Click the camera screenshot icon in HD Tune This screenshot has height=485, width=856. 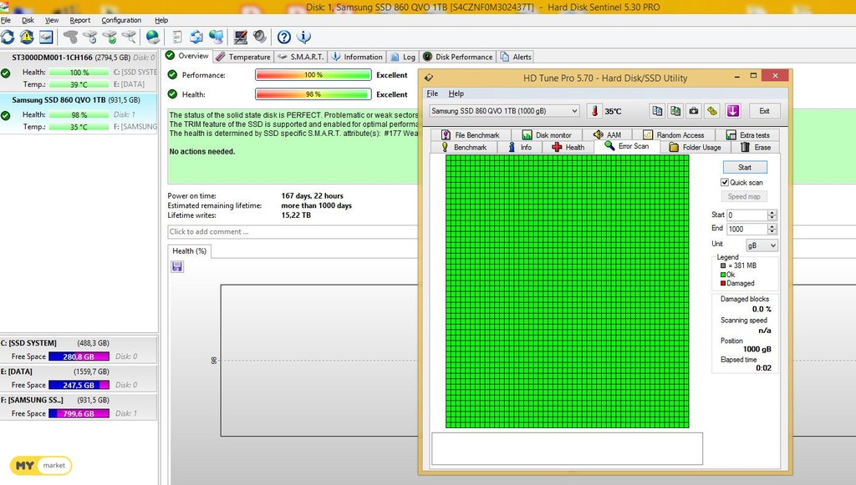tap(694, 111)
